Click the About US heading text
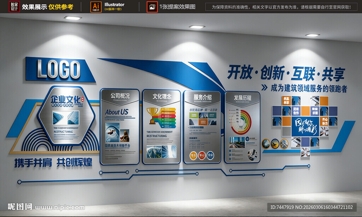362x217 pixels. pyautogui.click(x=117, y=112)
